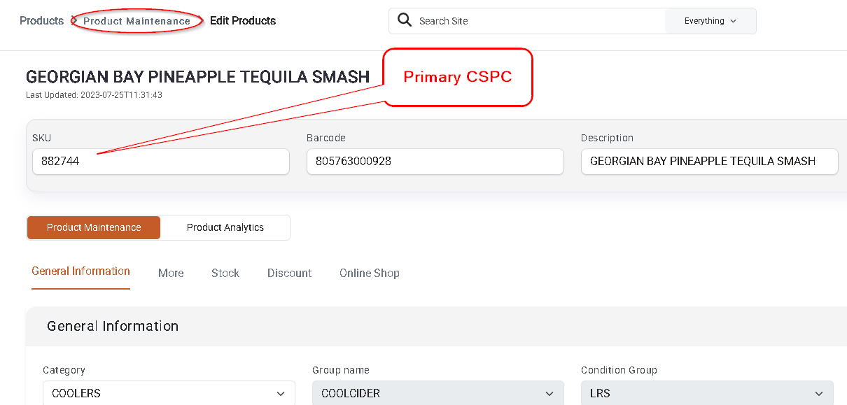Click the Edit Products breadcrumb
The height and width of the screenshot is (405, 847).
pos(243,21)
